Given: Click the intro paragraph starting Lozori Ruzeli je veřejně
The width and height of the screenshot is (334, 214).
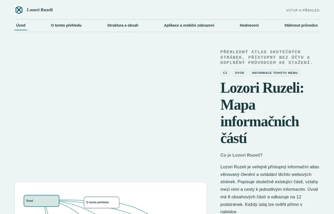Looking at the screenshot, I should coord(270,189).
